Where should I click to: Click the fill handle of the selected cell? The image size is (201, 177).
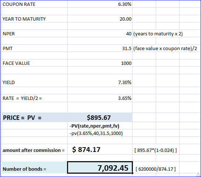point(132,173)
